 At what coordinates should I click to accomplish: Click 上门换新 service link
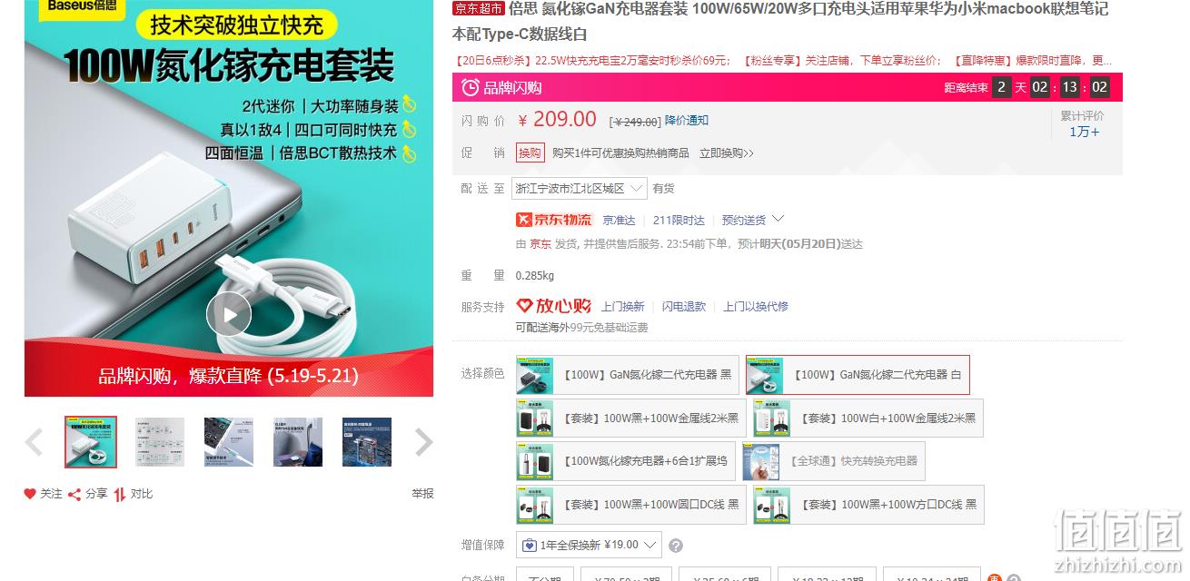623,307
